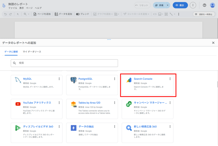
Task: Open the ヘルプ menu
Action: click(38, 8)
